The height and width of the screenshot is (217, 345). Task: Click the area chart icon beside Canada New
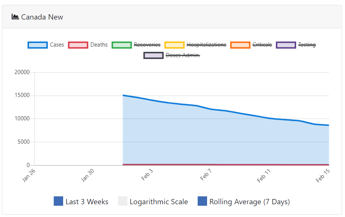[x=15, y=17]
